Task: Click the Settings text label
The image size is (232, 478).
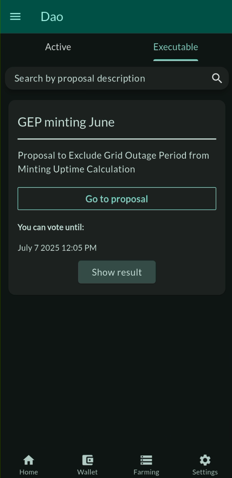Action: pyautogui.click(x=205, y=472)
